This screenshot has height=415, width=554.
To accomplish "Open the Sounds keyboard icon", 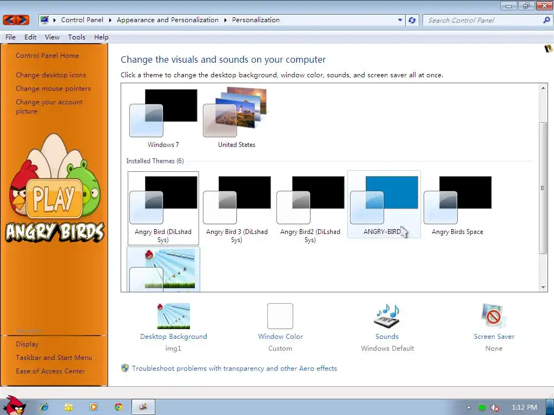I will [x=387, y=316].
